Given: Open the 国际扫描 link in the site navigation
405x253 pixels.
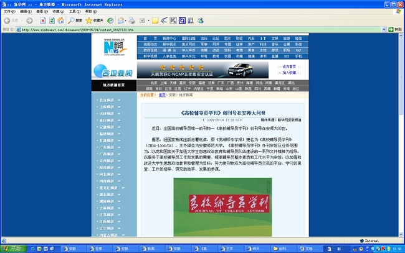Looking at the screenshot, I should [189, 39].
